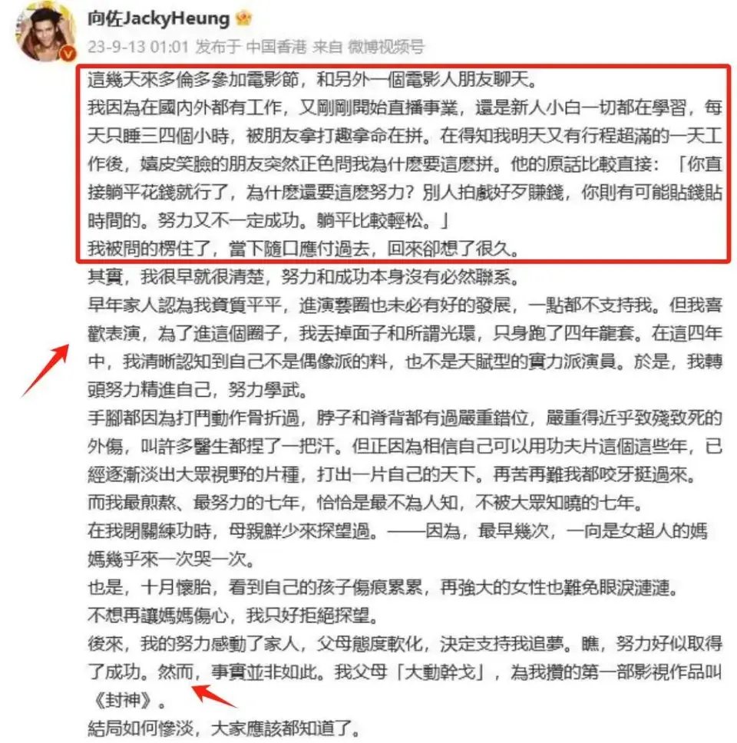Click the final line 結局如何慘淡

pyautogui.click(x=224, y=728)
